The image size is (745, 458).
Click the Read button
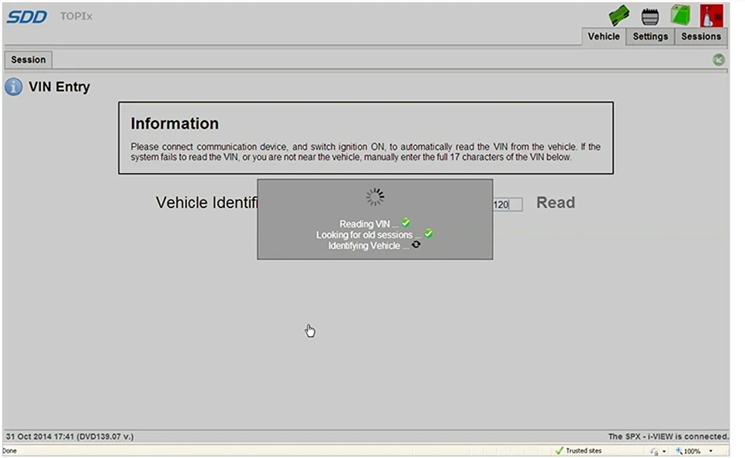[556, 203]
